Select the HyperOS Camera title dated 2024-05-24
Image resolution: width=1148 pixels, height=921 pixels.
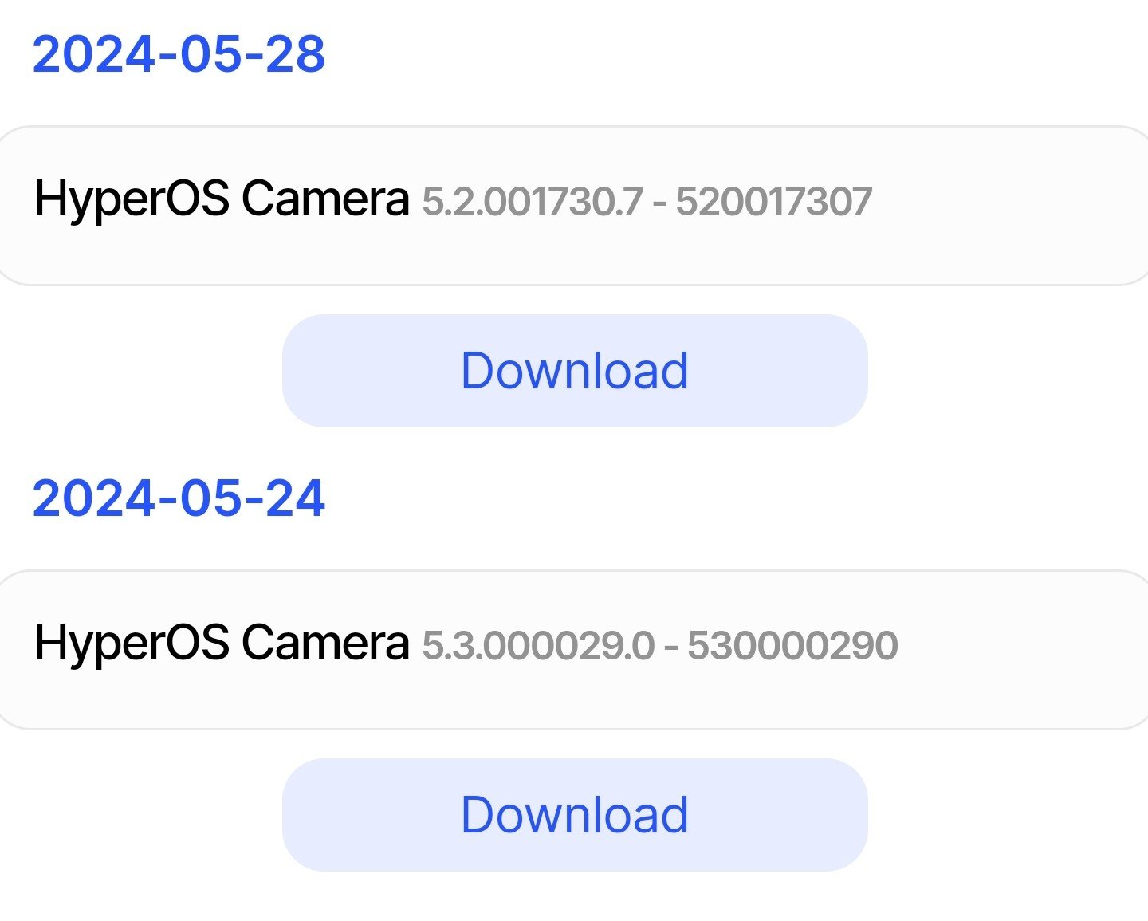point(222,643)
